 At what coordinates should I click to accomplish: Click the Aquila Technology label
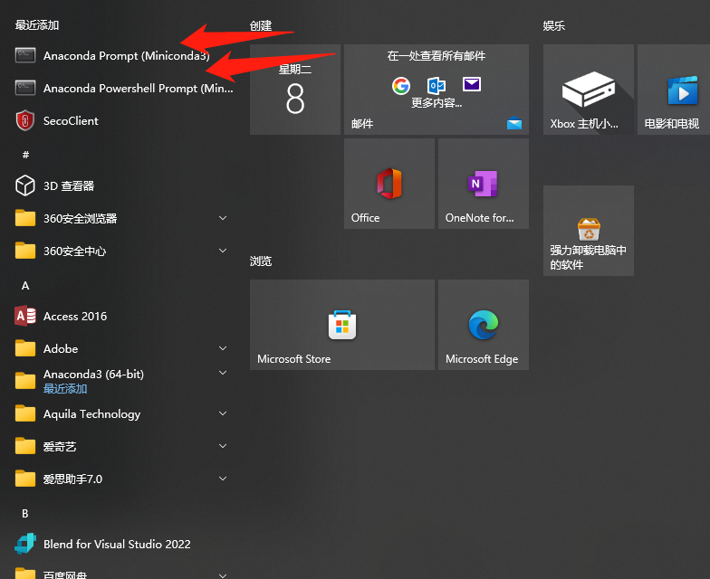pyautogui.click(x=92, y=414)
